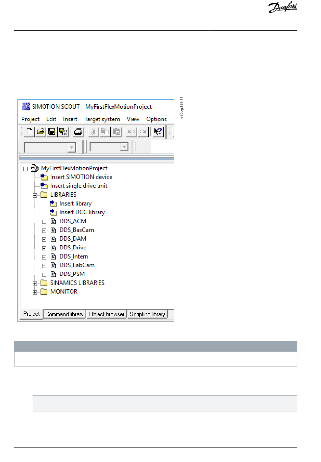The image size is (321, 462).
Task: Click the Cut scissors icon
Action: 94,131
